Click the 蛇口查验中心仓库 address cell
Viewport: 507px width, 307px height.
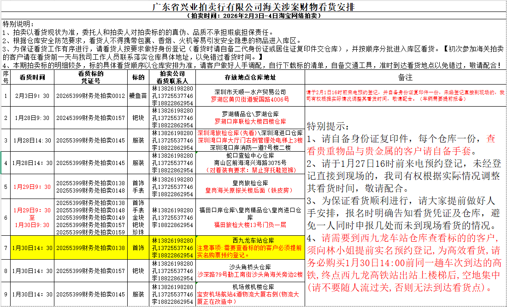(x=250, y=163)
